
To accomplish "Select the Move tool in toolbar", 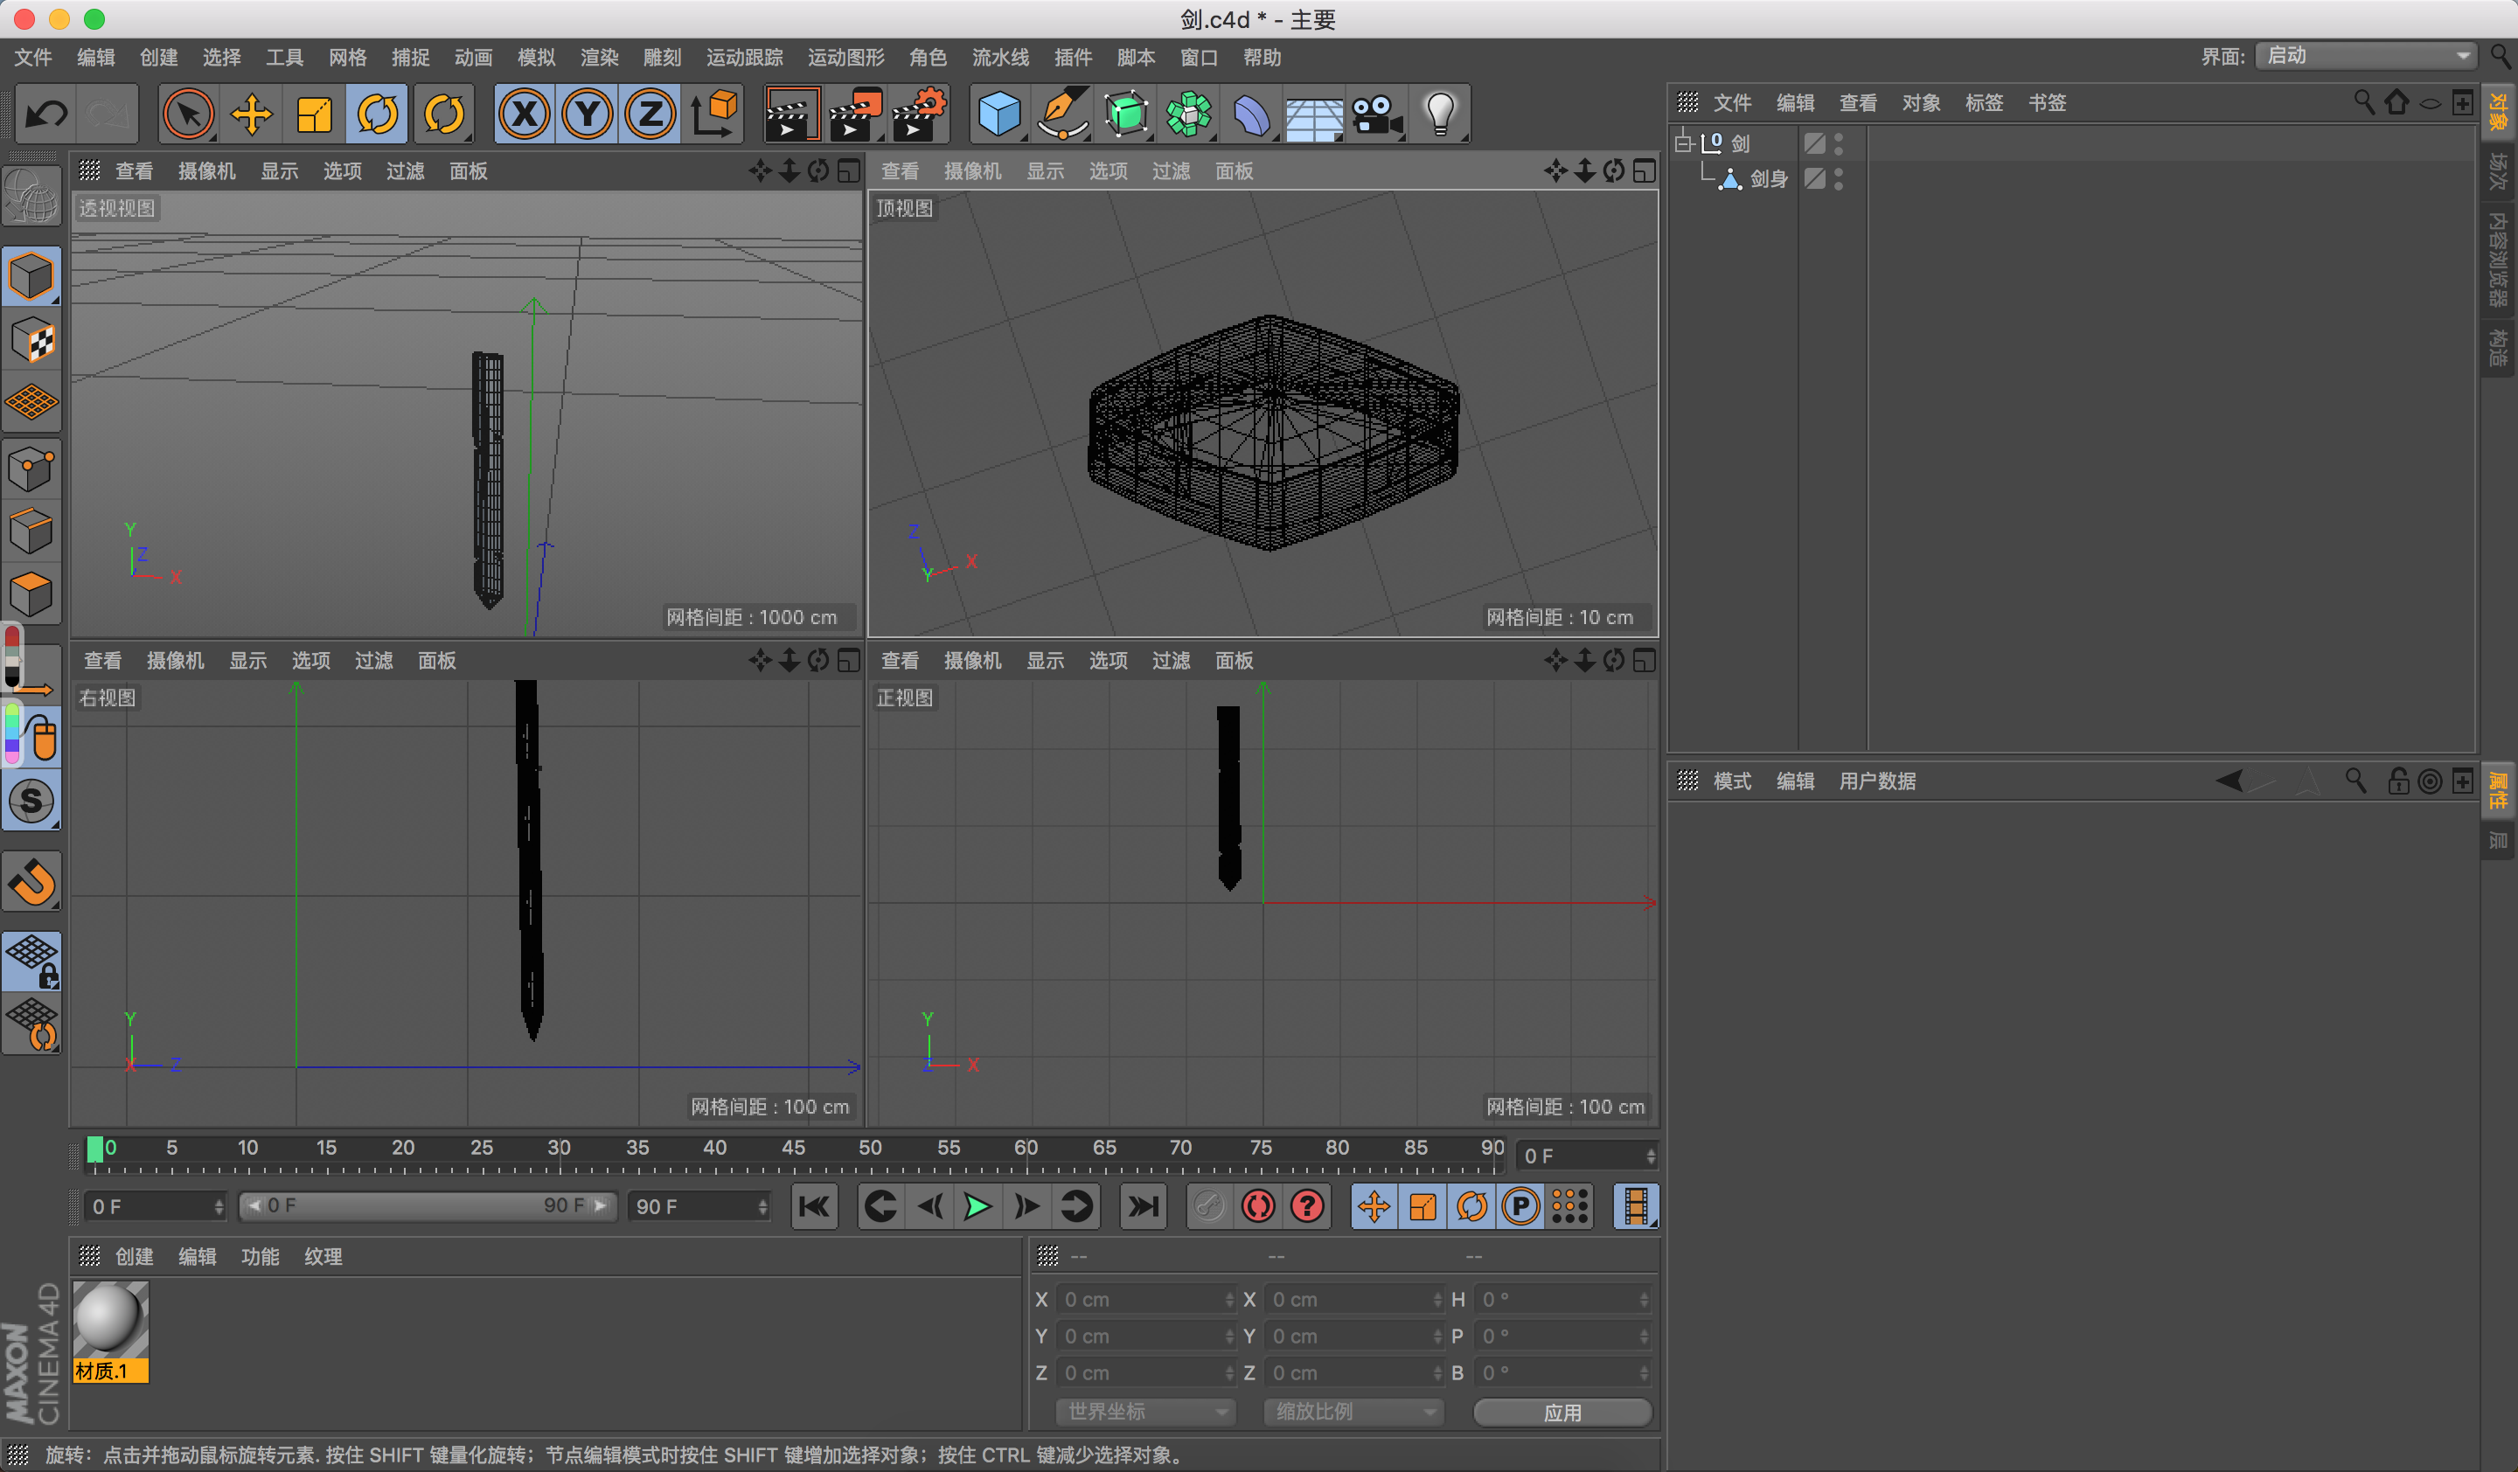I will (x=251, y=115).
